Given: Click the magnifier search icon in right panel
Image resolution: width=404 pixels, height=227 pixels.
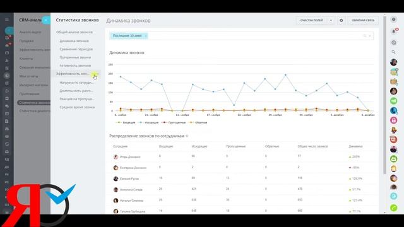Looking at the screenshot, I should tap(393, 52).
